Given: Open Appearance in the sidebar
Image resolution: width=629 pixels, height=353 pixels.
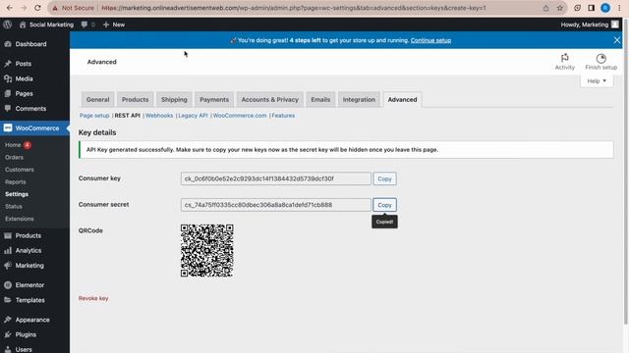Looking at the screenshot, I should [x=32, y=320].
